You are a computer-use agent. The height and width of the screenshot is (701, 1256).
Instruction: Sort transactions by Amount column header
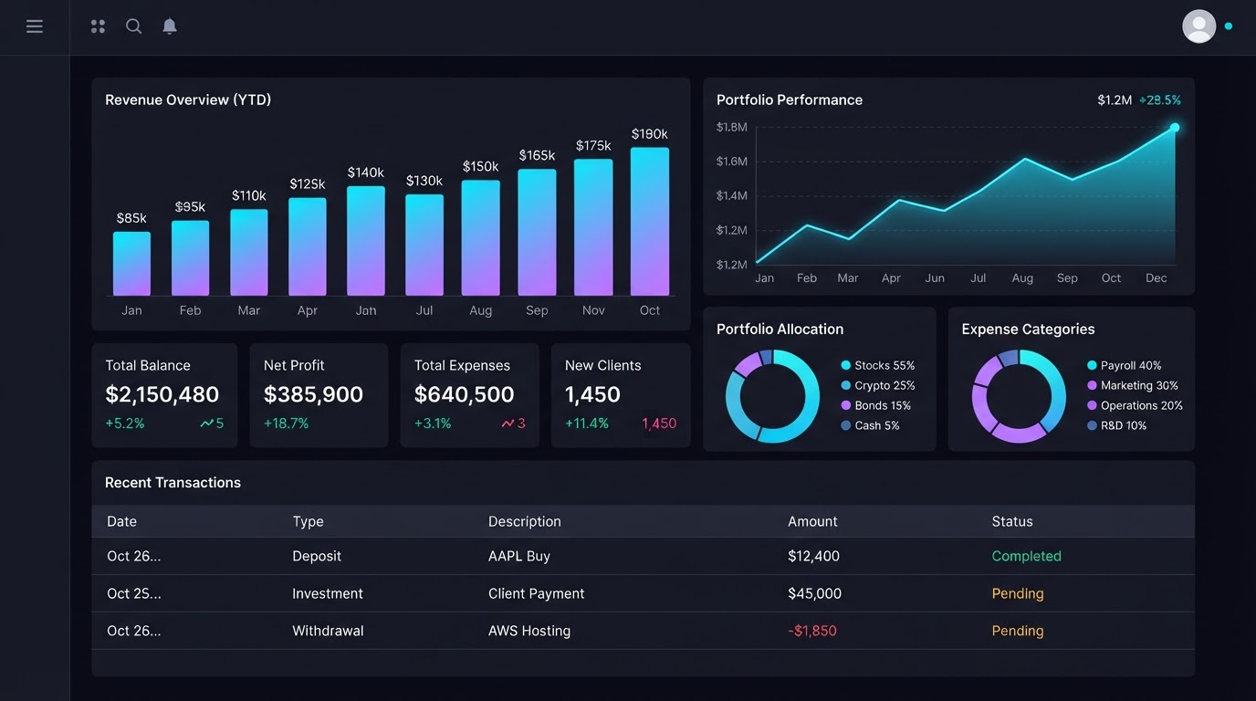click(x=812, y=522)
